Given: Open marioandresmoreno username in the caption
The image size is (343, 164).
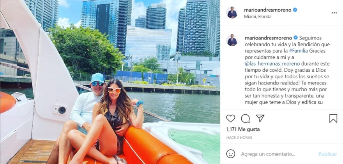Looking at the screenshot, I should [269, 38].
